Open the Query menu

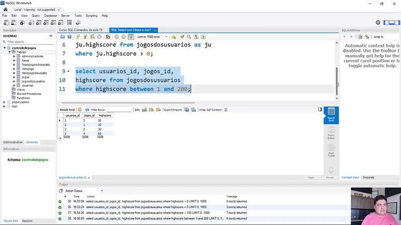tap(36, 16)
